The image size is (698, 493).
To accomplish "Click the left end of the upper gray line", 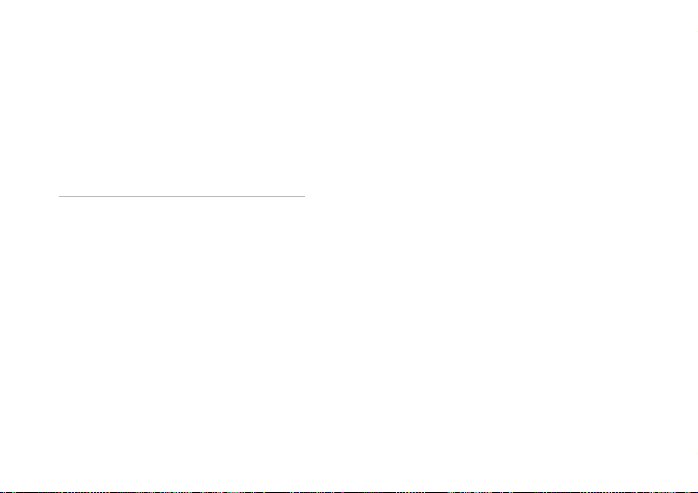I will 60,70.
